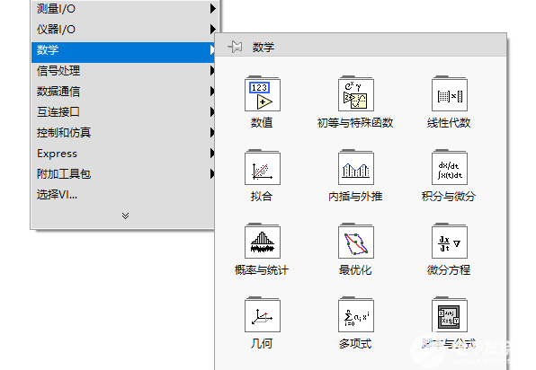536x370 pixels.
Task: Select the Express menu entry
Action: coord(123,154)
